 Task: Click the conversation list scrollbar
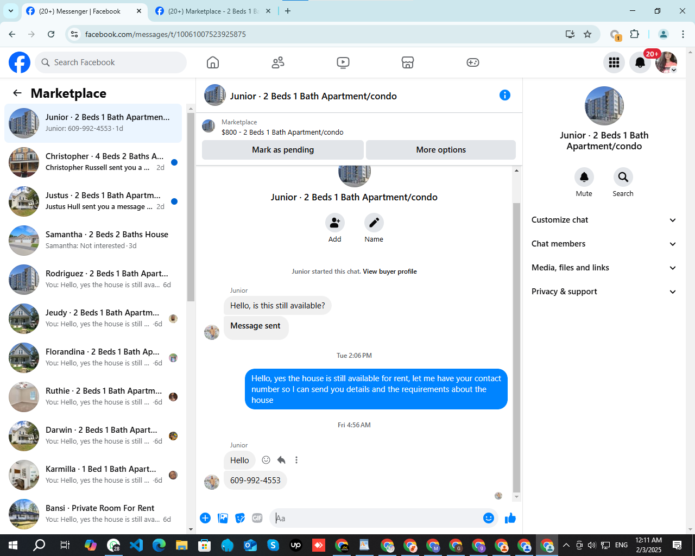(x=191, y=207)
